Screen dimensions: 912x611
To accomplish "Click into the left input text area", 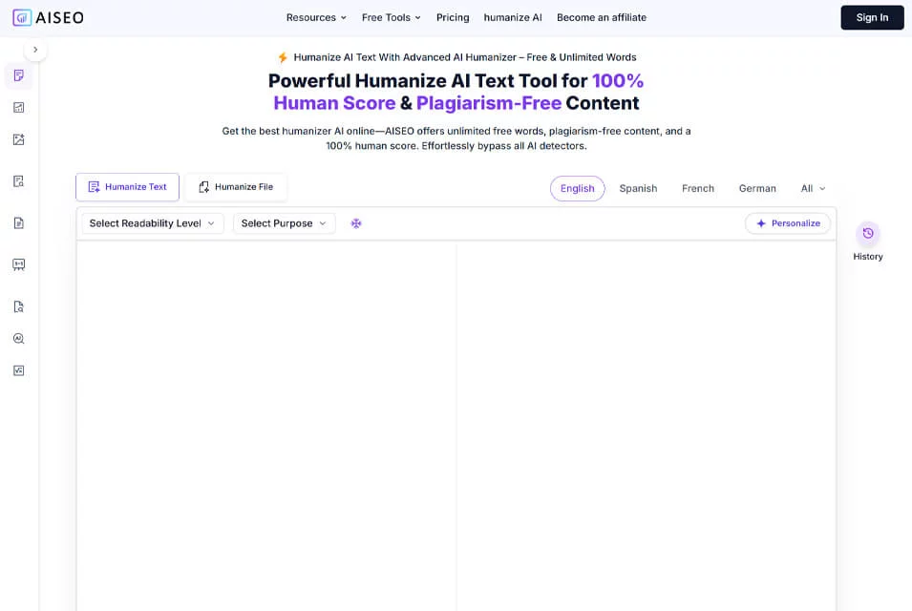I will coord(266,426).
